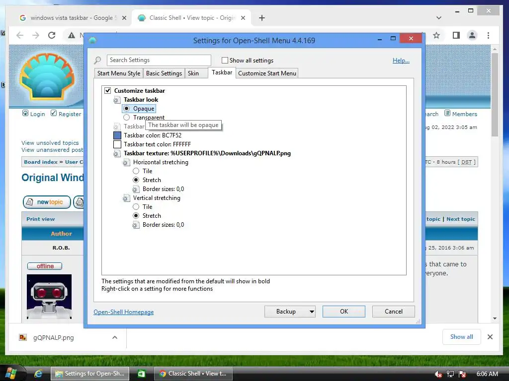
Task: Open the Help link
Action: coord(401,60)
